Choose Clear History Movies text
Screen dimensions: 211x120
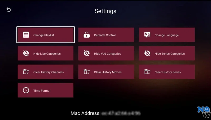[x=108, y=72]
